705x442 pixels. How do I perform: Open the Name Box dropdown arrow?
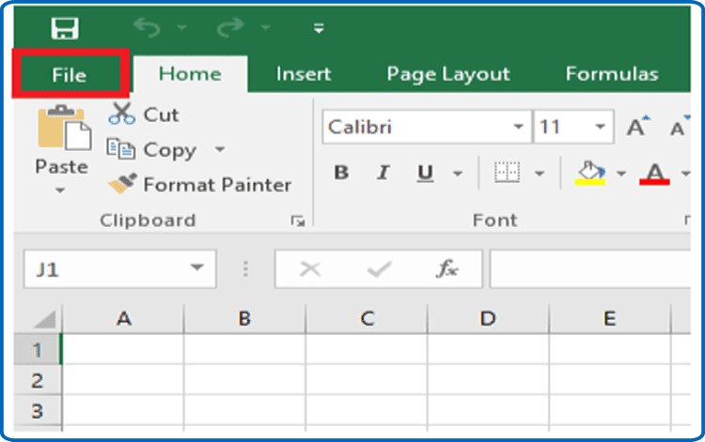pyautogui.click(x=196, y=269)
